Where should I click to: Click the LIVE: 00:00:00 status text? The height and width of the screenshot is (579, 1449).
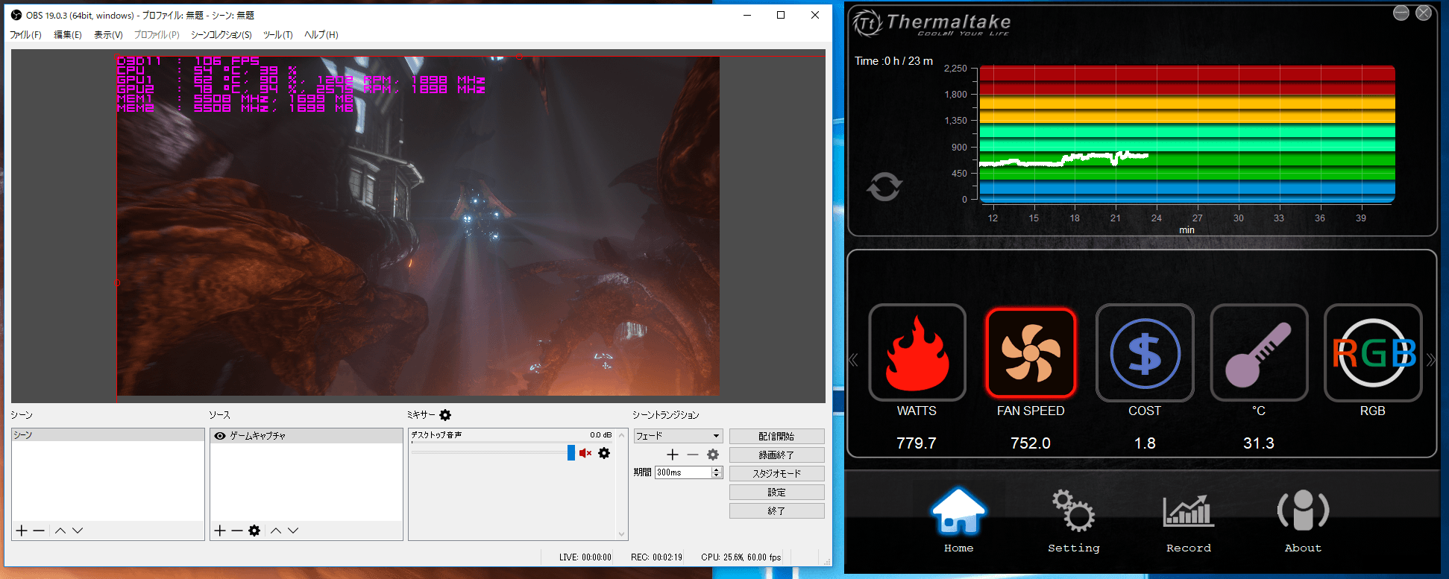coord(585,557)
